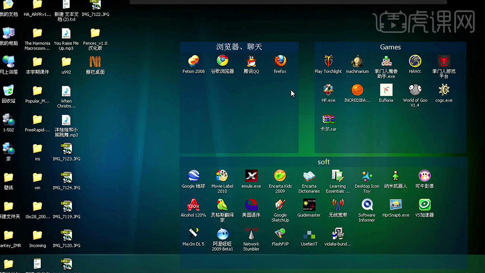This screenshot has height=273, width=485.
Task: Open the HAWX game icon
Action: click(x=415, y=61)
